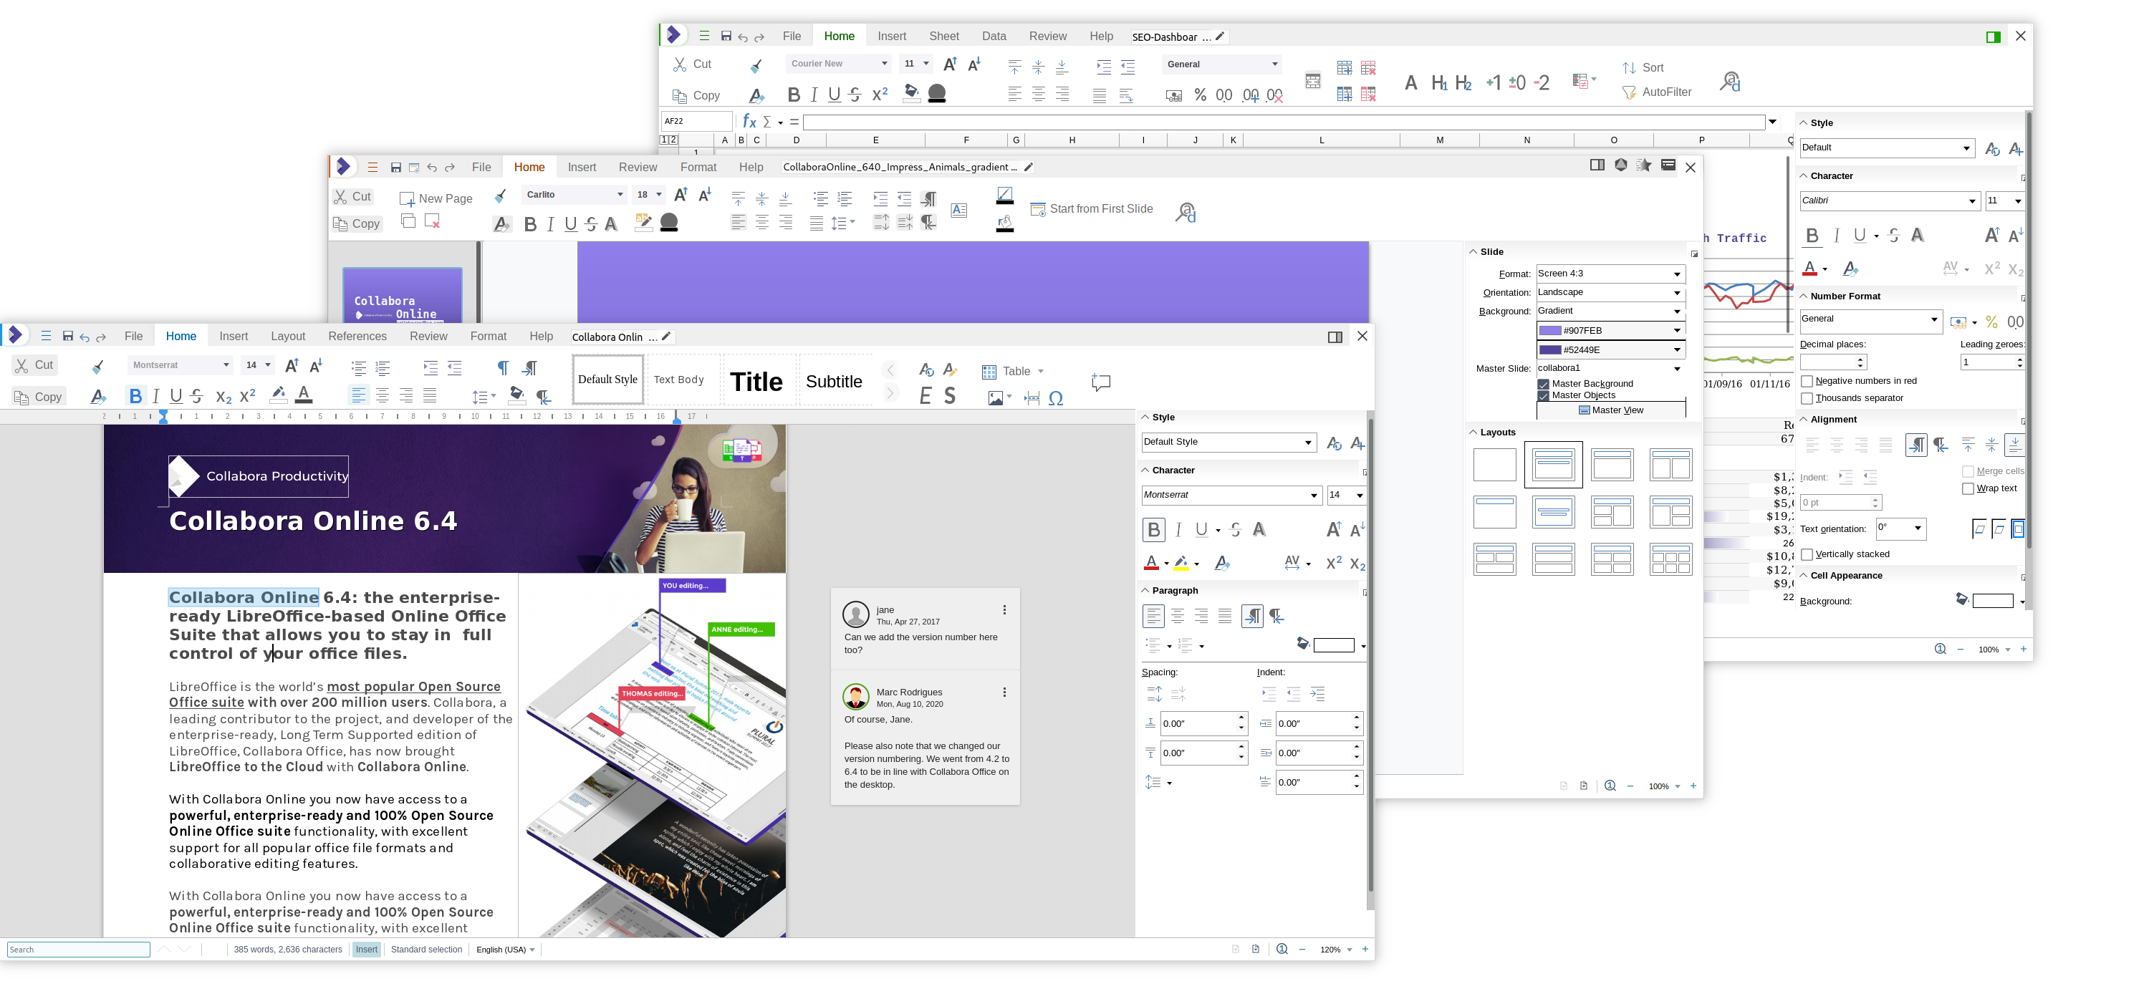Viewport: 2149px width, 999px height.
Task: Save document icon in Writer window
Action: (67, 336)
